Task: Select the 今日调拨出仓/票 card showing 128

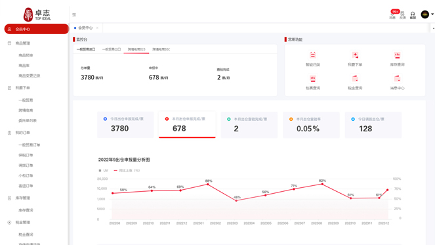Action: [373, 125]
